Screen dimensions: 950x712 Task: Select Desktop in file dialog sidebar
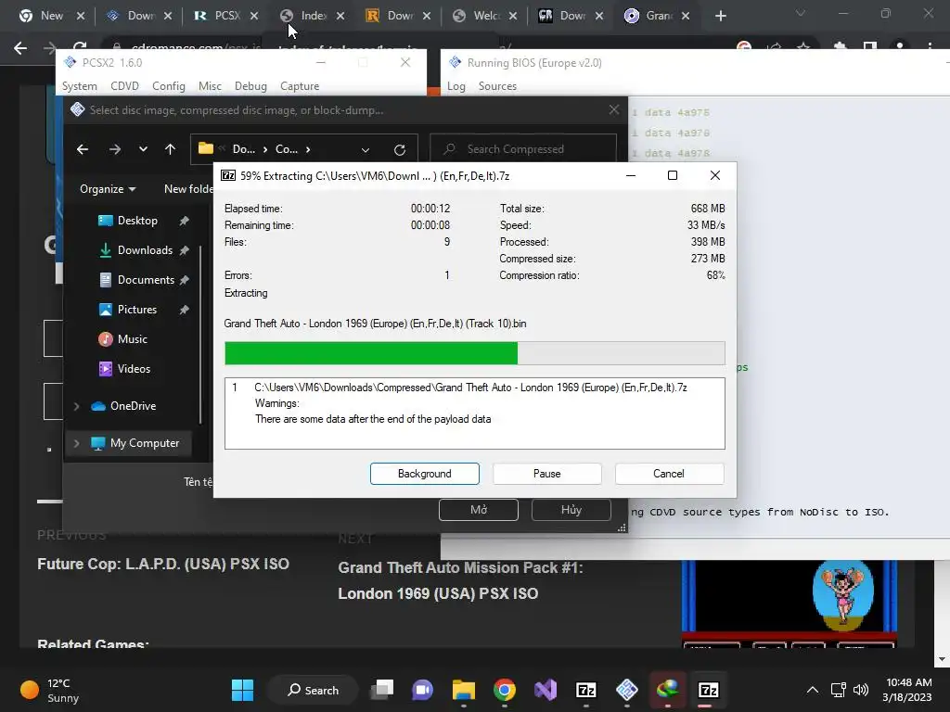click(137, 221)
